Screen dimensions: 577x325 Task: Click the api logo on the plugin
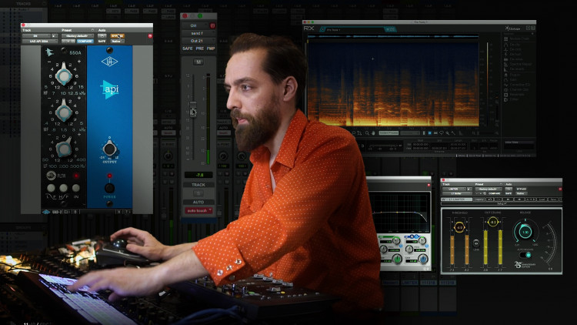click(x=110, y=89)
